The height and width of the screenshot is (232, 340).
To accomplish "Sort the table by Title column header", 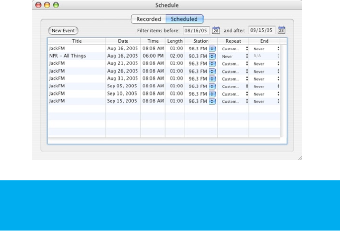I will [x=77, y=41].
